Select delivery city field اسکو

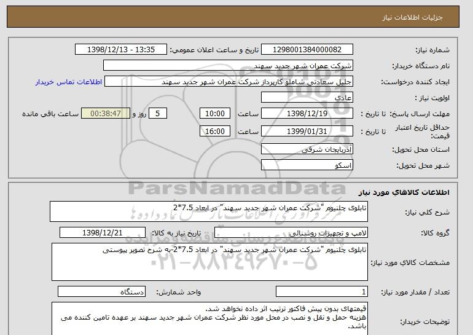coord(307,165)
